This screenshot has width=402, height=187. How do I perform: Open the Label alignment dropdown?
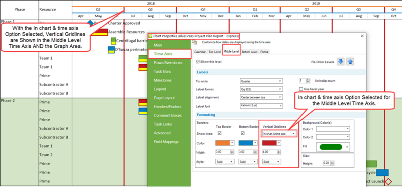click(261, 97)
